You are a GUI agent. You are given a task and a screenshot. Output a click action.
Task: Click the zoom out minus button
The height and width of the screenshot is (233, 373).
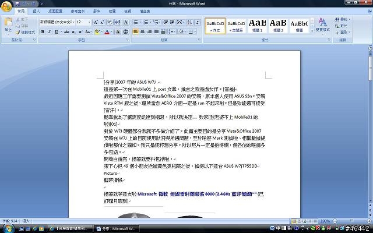(x=335, y=221)
